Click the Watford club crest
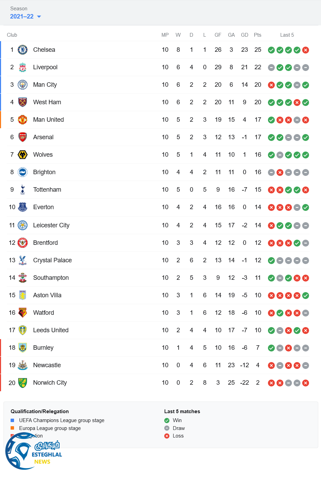This screenshot has height=479, width=321. 23,313
